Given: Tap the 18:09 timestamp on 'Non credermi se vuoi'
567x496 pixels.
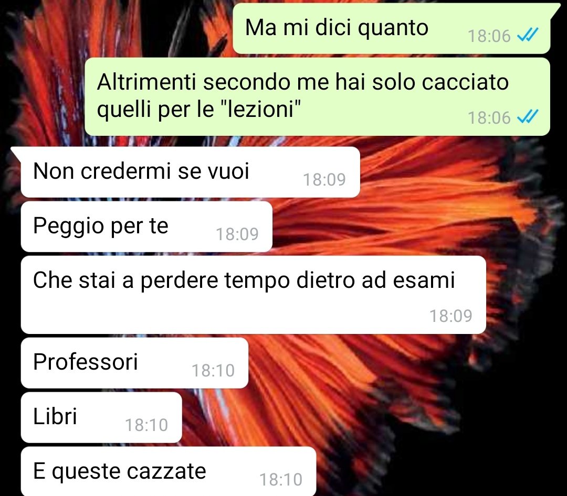Looking at the screenshot, I should (x=324, y=179).
